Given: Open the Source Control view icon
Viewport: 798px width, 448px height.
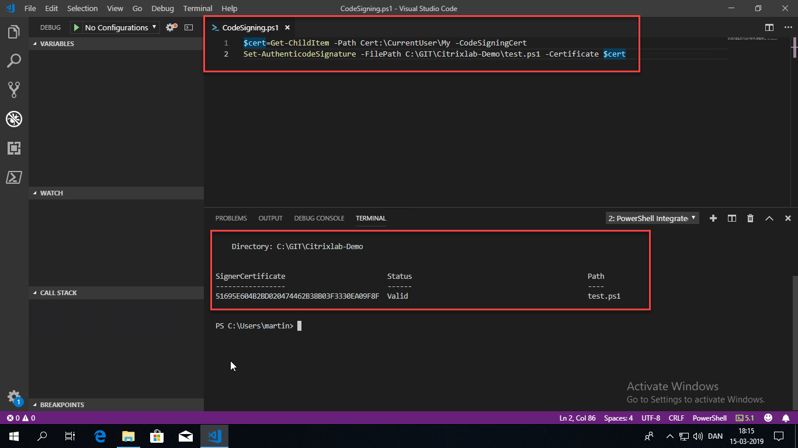Looking at the screenshot, I should (14, 90).
